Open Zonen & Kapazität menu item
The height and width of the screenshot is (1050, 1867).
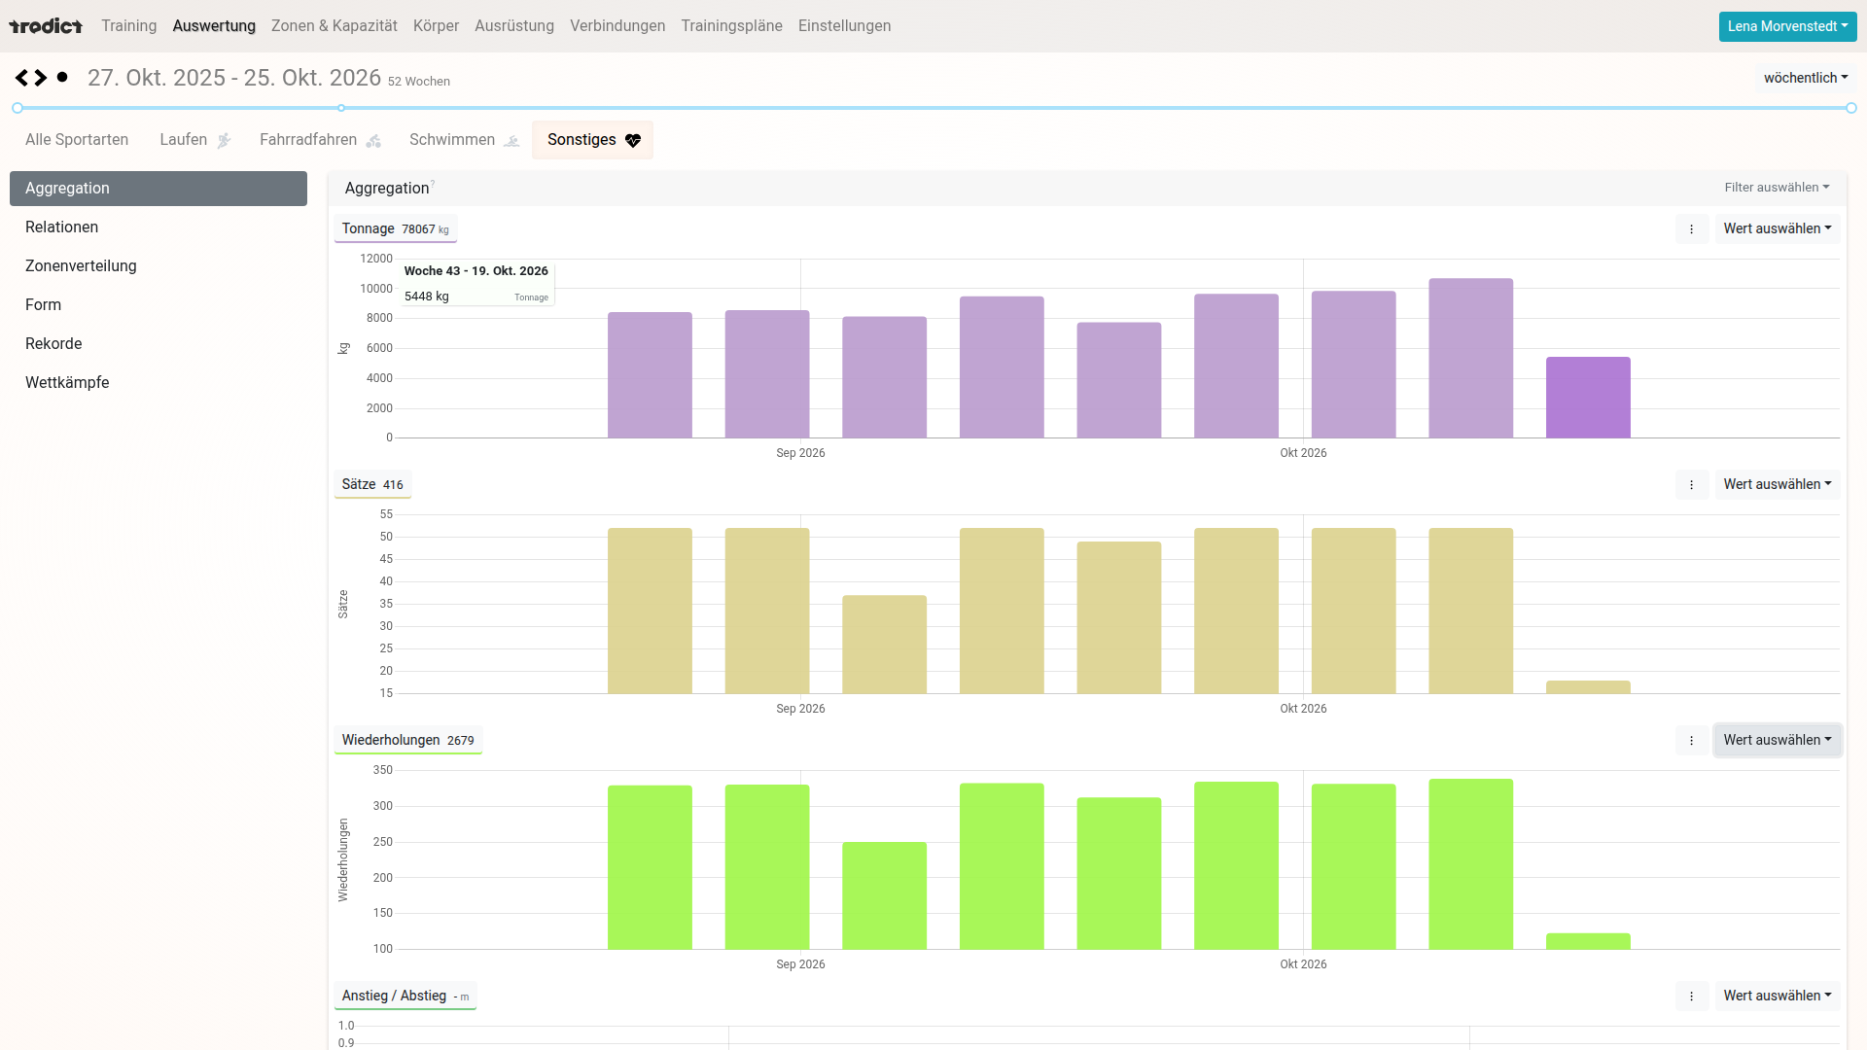[335, 26]
